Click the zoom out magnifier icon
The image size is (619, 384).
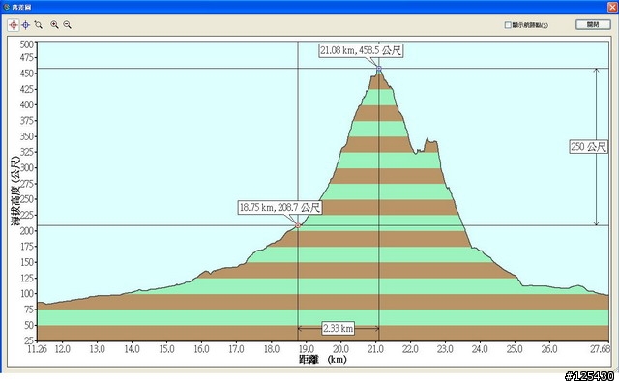pyautogui.click(x=67, y=25)
